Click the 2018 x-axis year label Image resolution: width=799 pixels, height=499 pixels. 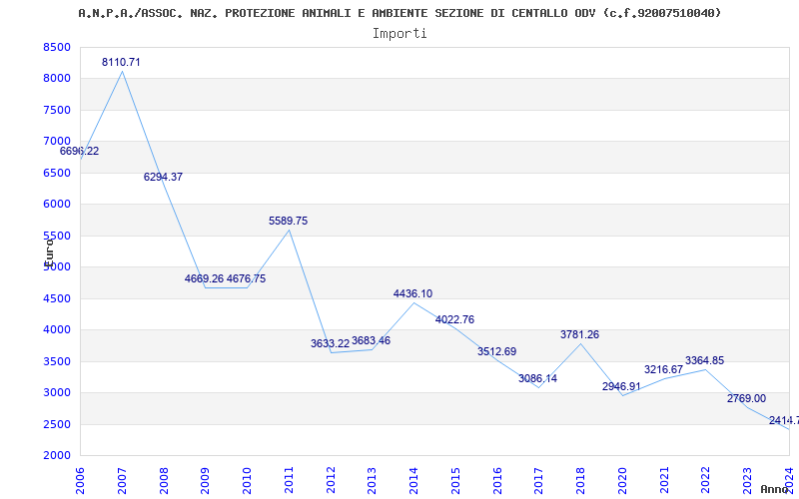[x=581, y=480]
